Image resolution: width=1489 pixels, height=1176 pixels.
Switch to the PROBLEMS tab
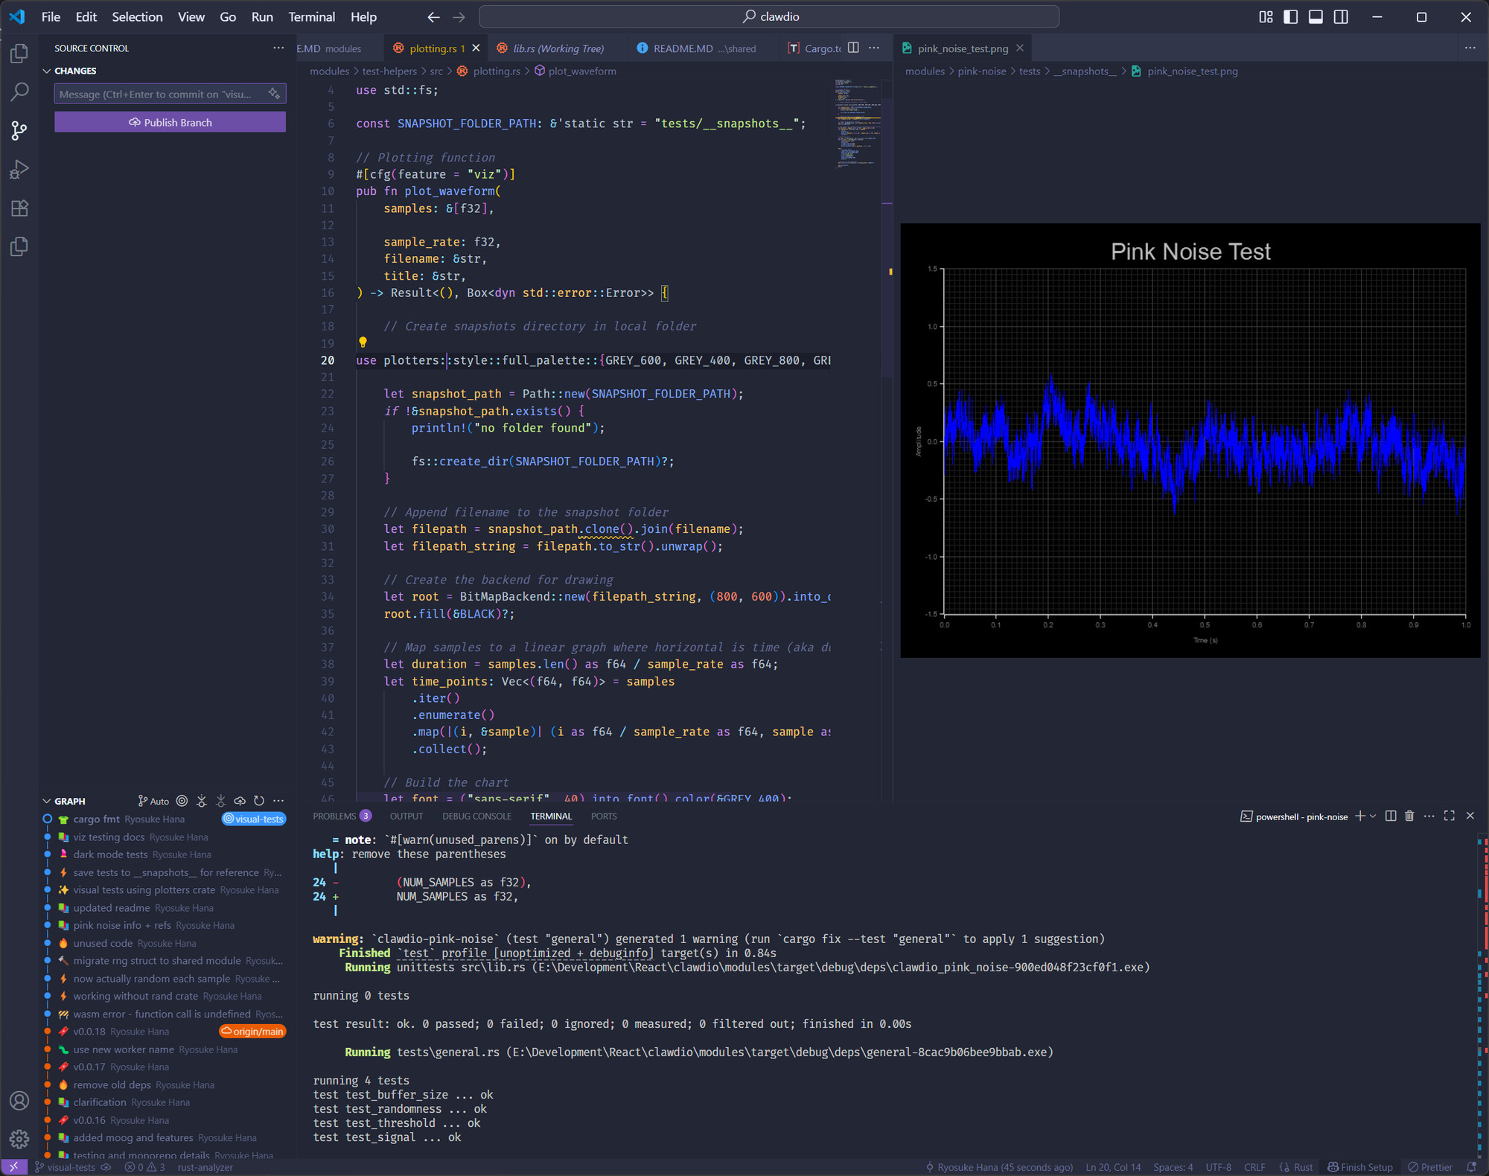[335, 816]
